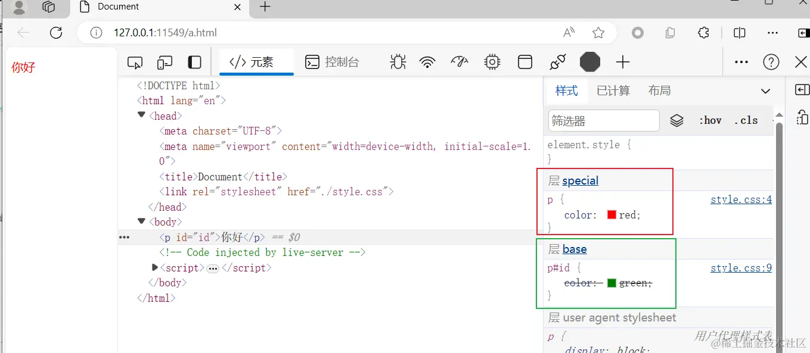Expand the script element triangle
Viewport: 810px width, 353px height.
click(155, 268)
